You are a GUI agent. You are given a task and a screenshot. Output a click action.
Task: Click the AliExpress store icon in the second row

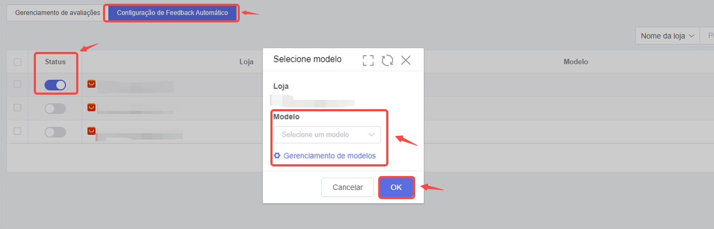coord(91,107)
